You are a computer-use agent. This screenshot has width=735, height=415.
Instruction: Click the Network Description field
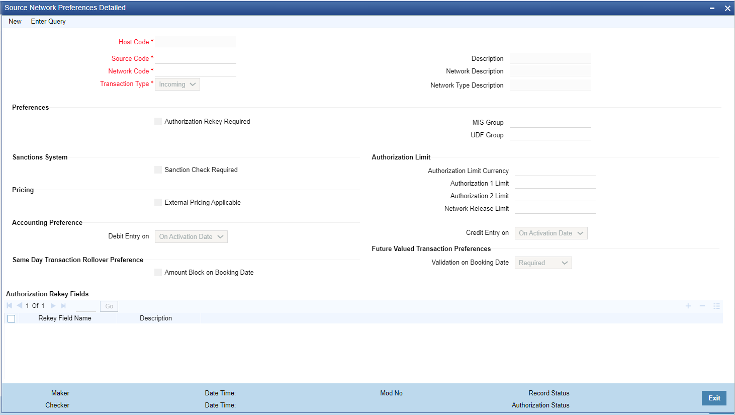coord(550,71)
